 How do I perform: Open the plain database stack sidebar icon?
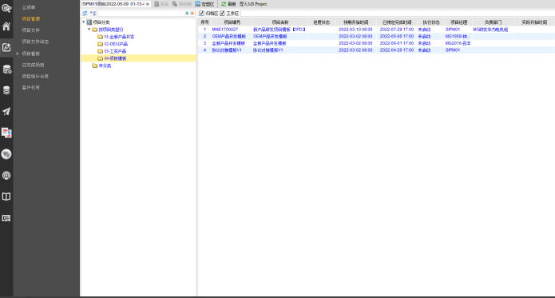[x=6, y=90]
